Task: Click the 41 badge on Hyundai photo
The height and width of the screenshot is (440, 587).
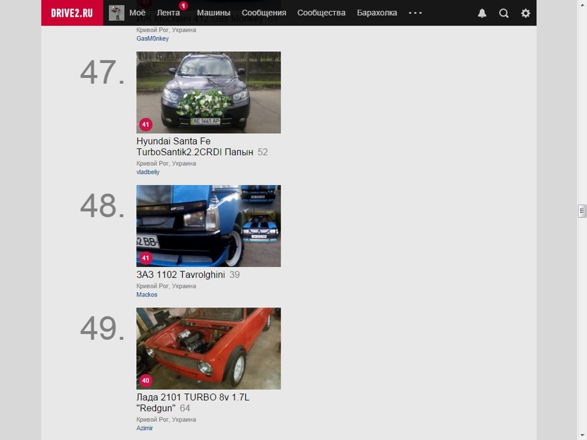Action: tap(146, 125)
